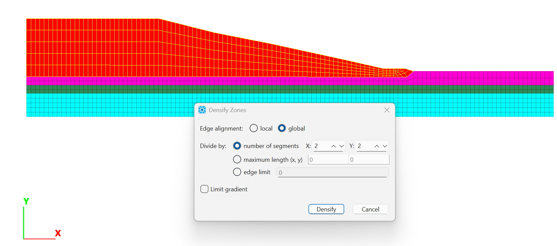Screen dimensions: 557x246
Task: Click the Y segments value field
Action: tap(364, 146)
